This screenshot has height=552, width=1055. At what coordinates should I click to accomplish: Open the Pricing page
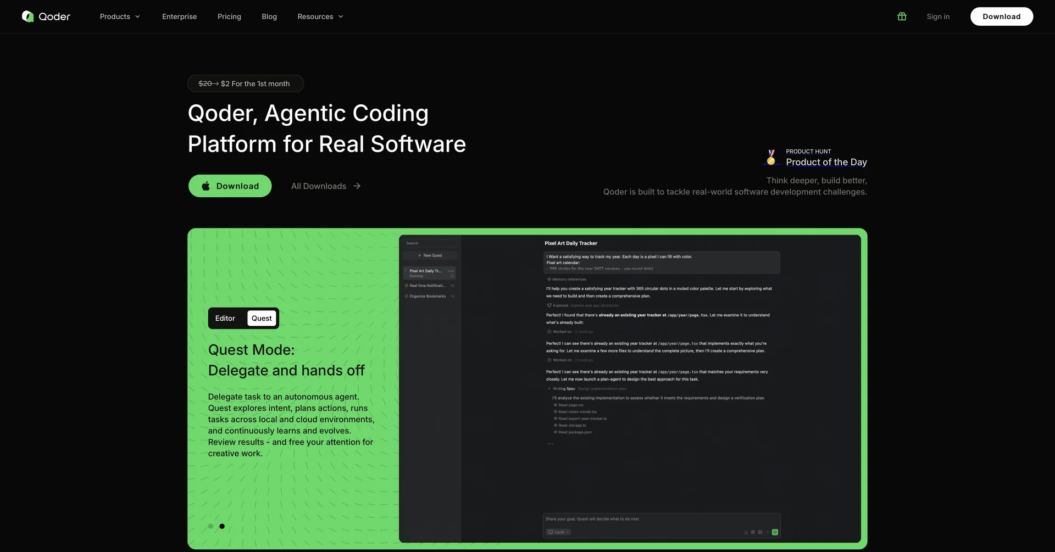click(229, 16)
